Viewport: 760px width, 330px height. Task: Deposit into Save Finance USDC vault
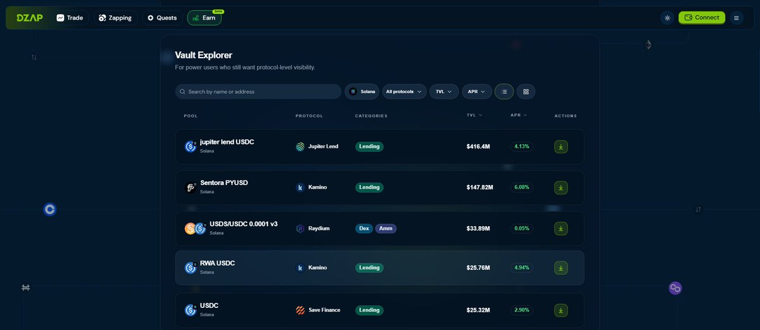pos(560,310)
